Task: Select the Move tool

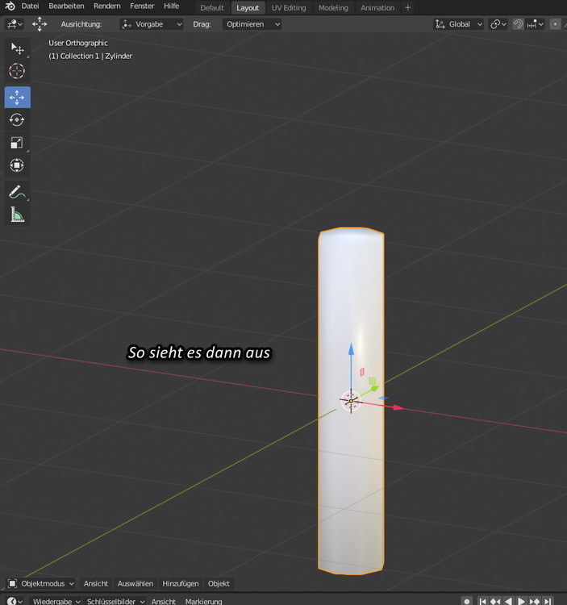Action: click(17, 98)
